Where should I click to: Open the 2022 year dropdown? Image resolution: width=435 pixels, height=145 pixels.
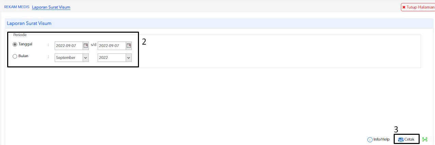115,58
